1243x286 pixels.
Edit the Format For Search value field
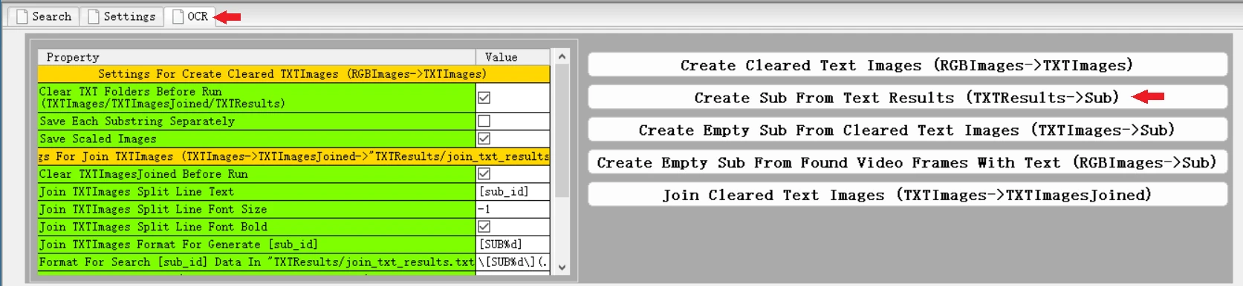(513, 262)
